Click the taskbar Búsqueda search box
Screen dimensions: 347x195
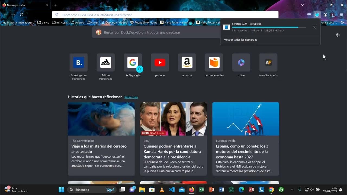tap(92, 190)
